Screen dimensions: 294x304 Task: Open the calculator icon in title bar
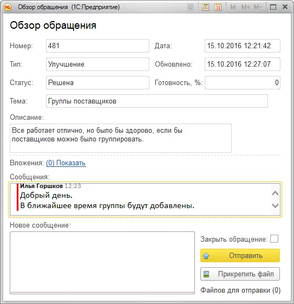(x=205, y=7)
